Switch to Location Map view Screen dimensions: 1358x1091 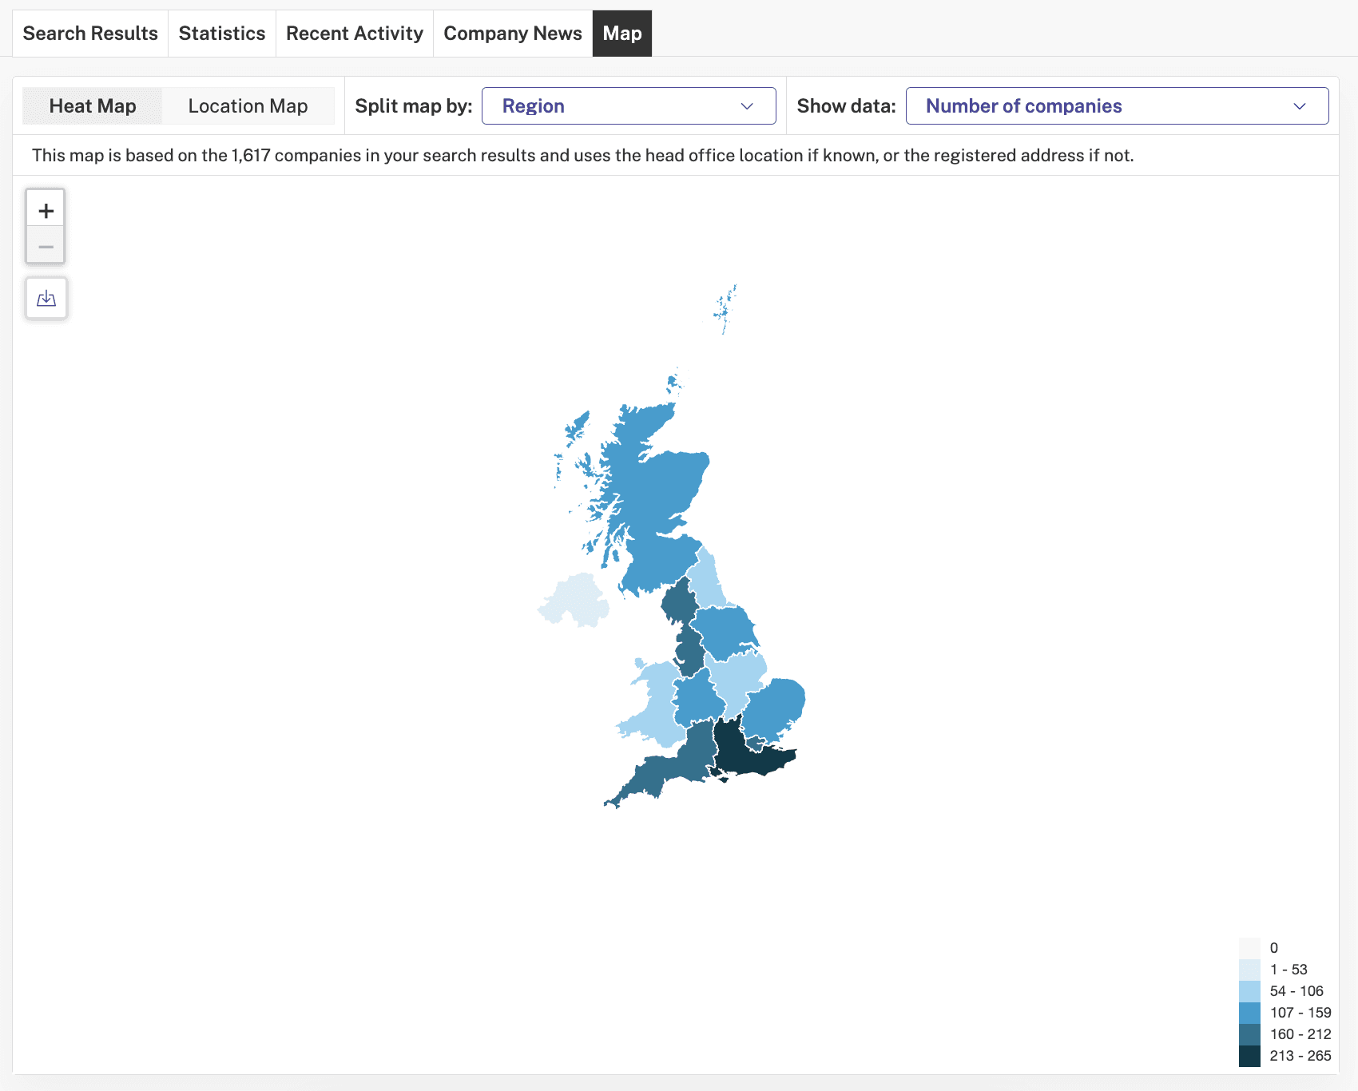pyautogui.click(x=248, y=106)
